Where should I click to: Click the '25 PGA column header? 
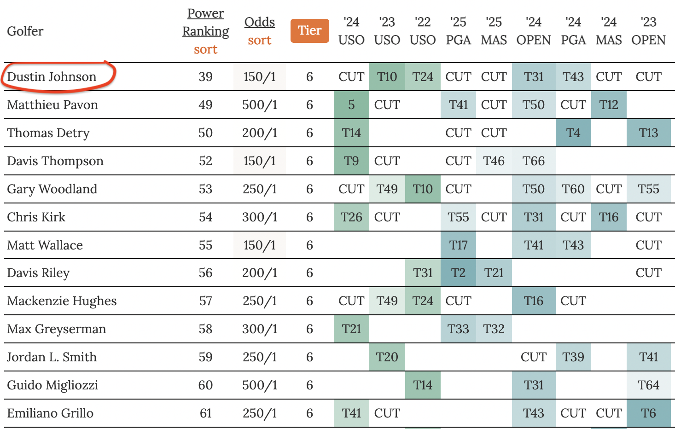(x=458, y=31)
